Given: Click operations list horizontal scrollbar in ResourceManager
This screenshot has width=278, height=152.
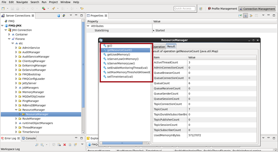Looking at the screenshot, I should [122, 143].
